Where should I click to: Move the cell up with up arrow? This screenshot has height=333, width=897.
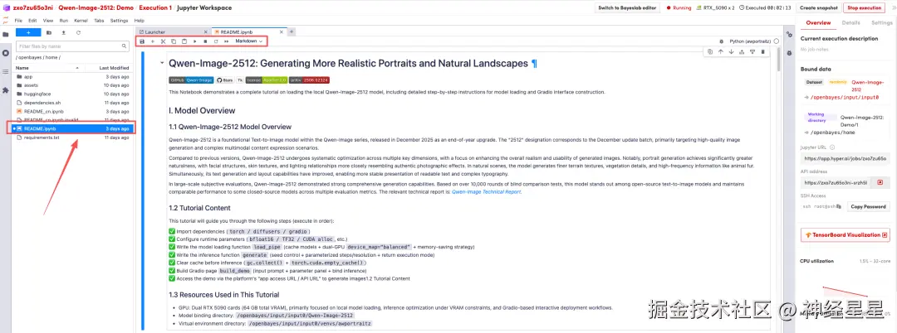pyautogui.click(x=721, y=52)
